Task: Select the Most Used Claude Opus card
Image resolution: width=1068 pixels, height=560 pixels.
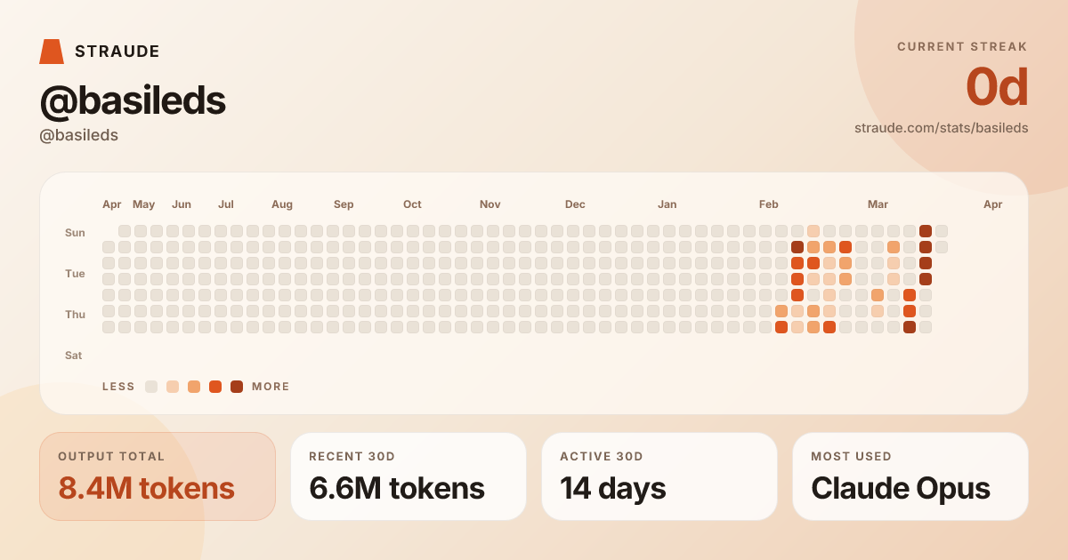Action: tap(910, 476)
